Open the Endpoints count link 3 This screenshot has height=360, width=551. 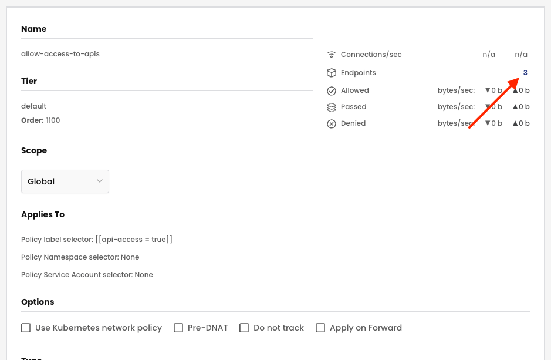525,73
